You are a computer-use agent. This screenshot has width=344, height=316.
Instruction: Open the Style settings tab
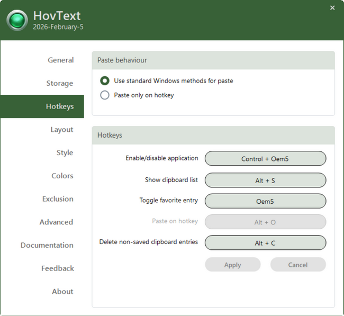coord(65,152)
